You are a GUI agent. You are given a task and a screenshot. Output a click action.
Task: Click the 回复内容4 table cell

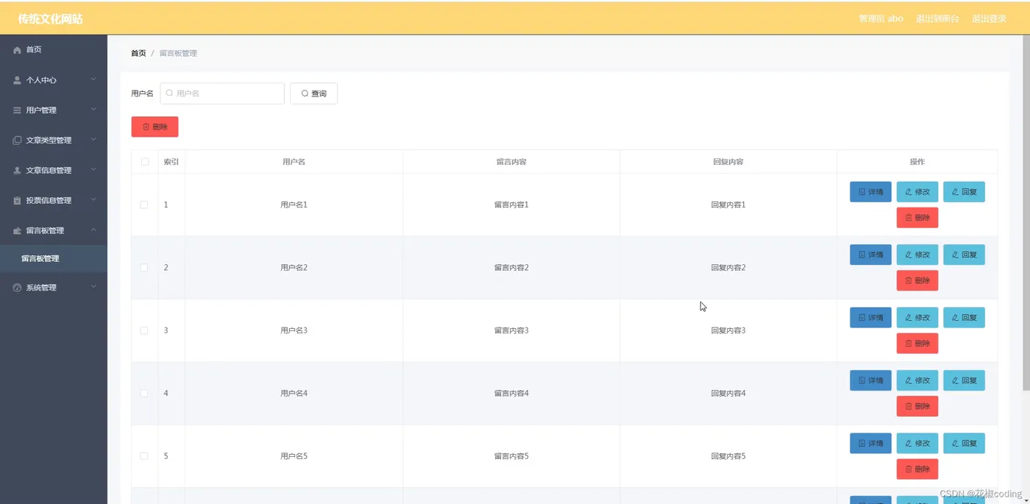pos(728,394)
